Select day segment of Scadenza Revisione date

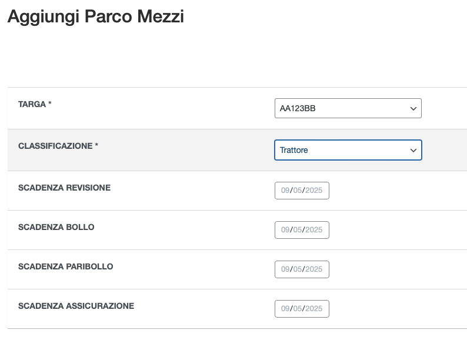(285, 191)
